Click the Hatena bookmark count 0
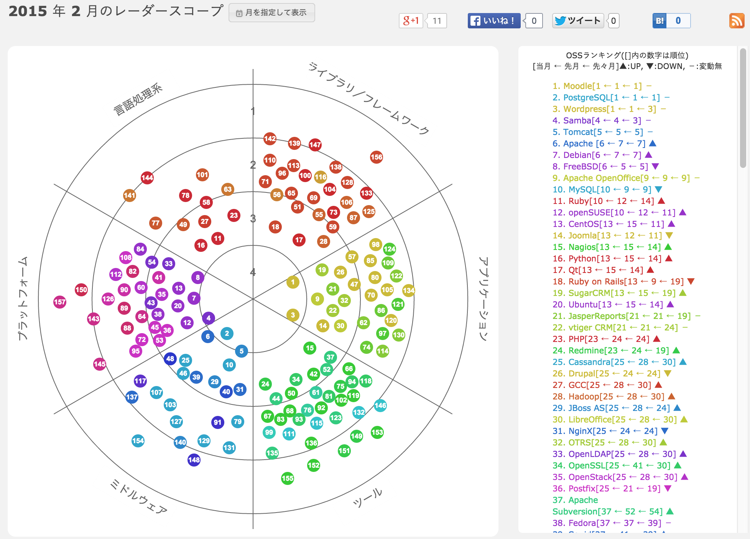 coord(678,21)
